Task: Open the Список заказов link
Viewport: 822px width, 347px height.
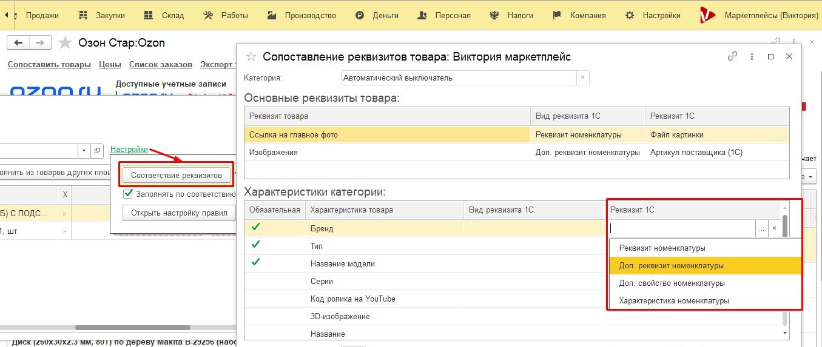Action: pyautogui.click(x=161, y=64)
